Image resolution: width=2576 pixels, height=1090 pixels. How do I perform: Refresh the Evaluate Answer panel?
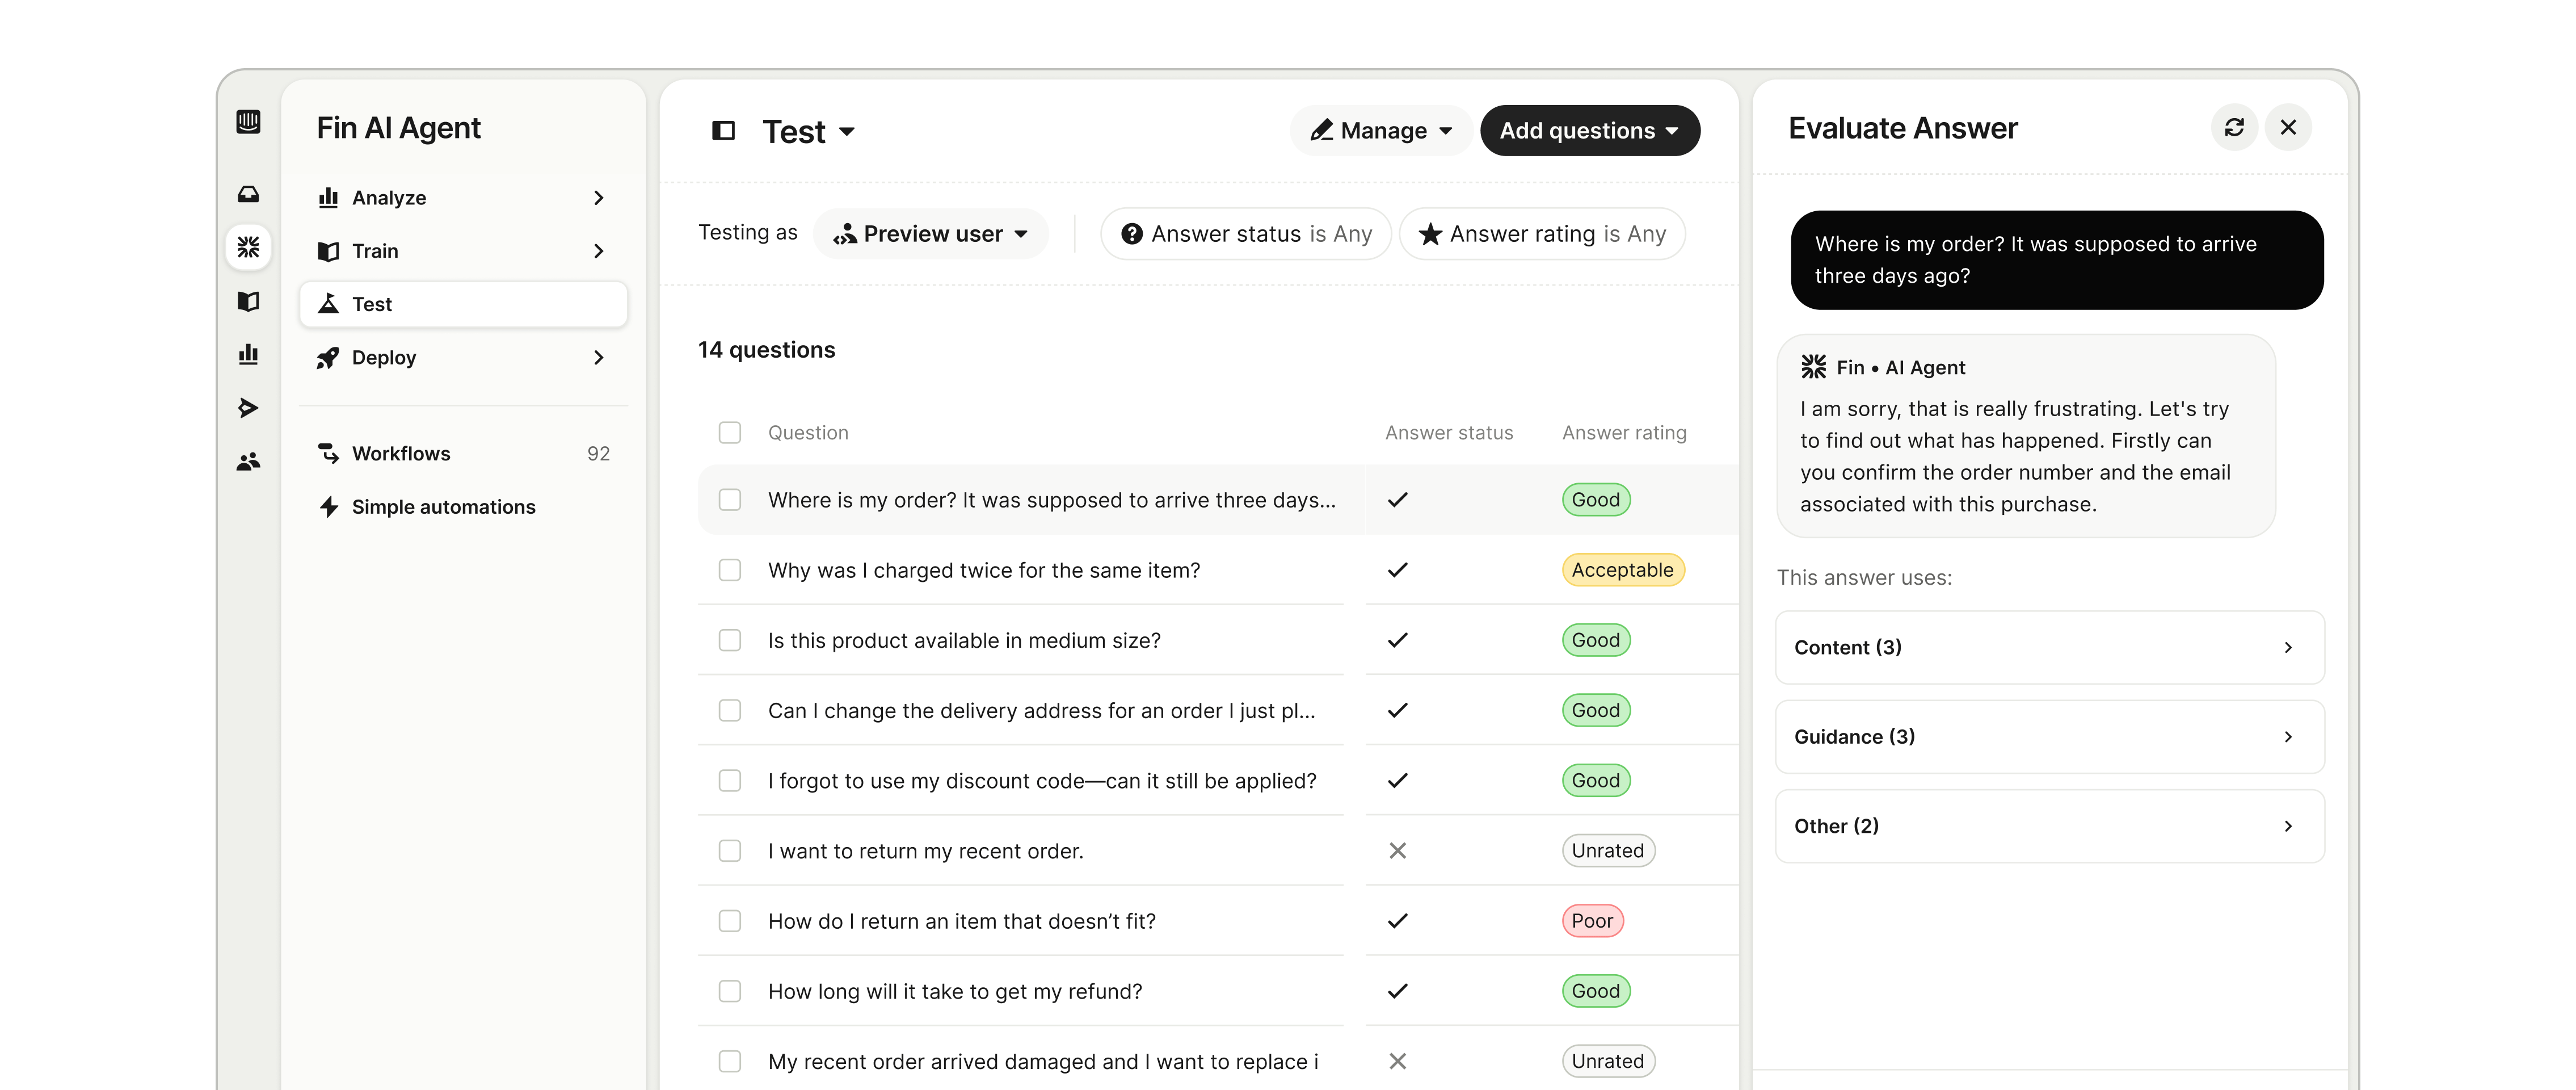2234,127
